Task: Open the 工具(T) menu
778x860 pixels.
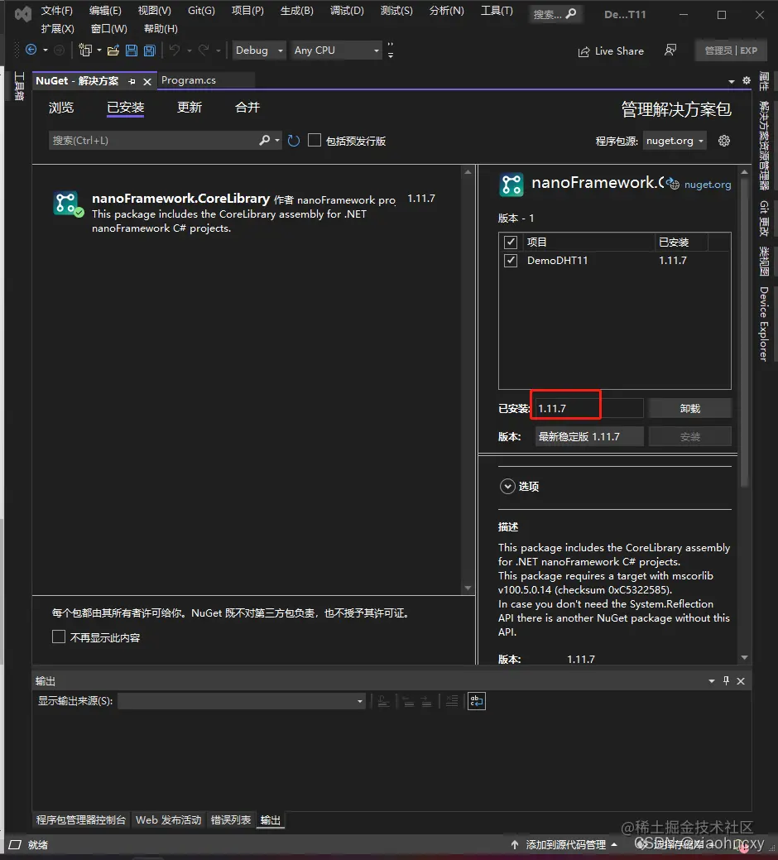Action: (497, 11)
